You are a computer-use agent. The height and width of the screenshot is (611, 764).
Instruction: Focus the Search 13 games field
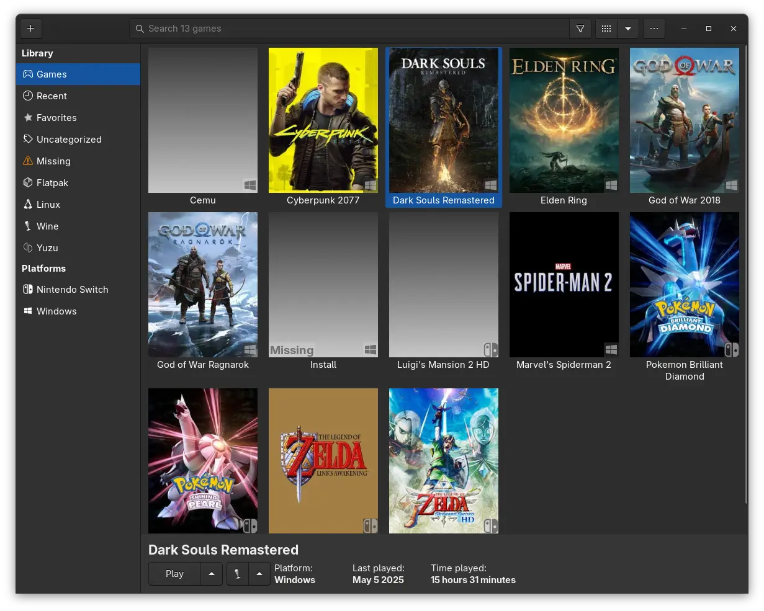click(x=349, y=29)
